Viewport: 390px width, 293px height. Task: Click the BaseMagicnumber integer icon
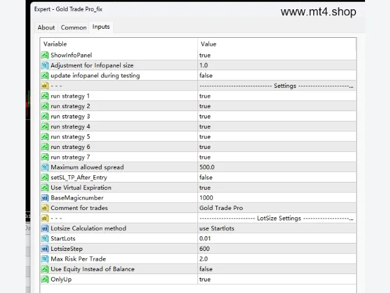click(x=44, y=198)
